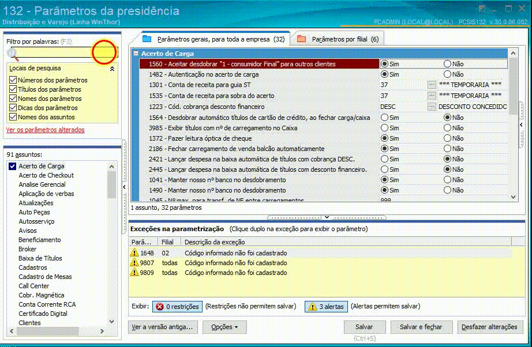Viewport: 532px width, 347px height.
Task: Click the orange folder icon on Parâmetros por filial tab
Action: tap(301, 39)
